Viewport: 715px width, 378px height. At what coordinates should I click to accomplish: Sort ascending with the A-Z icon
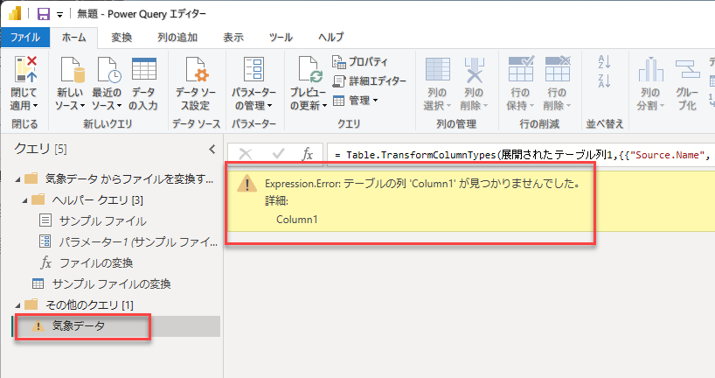pyautogui.click(x=604, y=61)
